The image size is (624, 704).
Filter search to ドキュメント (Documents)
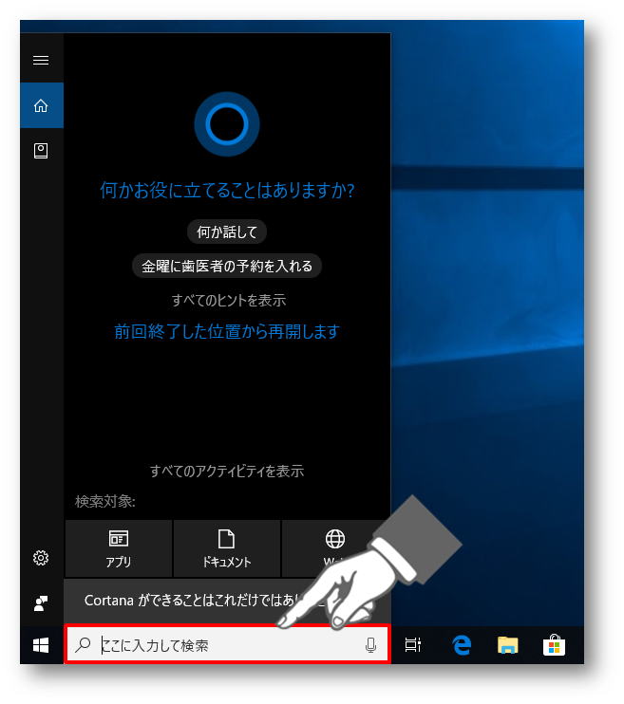(x=227, y=548)
